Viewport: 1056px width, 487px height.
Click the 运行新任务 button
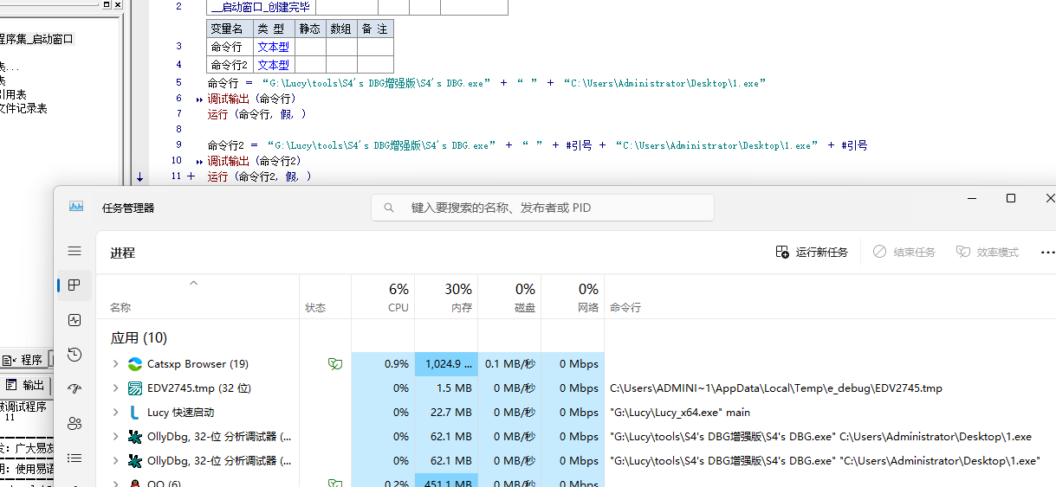(812, 253)
